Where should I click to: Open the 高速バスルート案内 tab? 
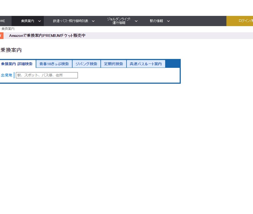[x=146, y=64]
